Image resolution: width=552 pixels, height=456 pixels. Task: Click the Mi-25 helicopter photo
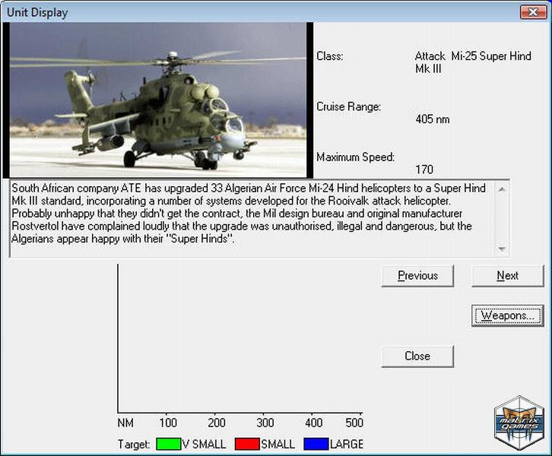click(158, 100)
